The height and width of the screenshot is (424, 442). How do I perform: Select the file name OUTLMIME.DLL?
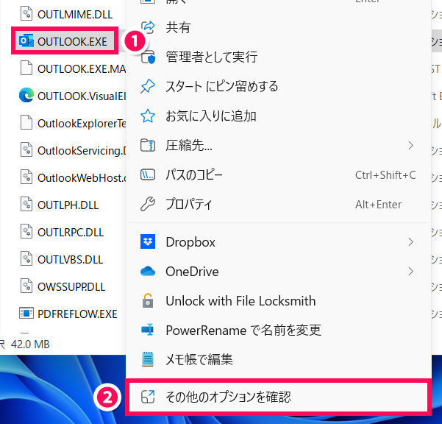[x=75, y=14]
